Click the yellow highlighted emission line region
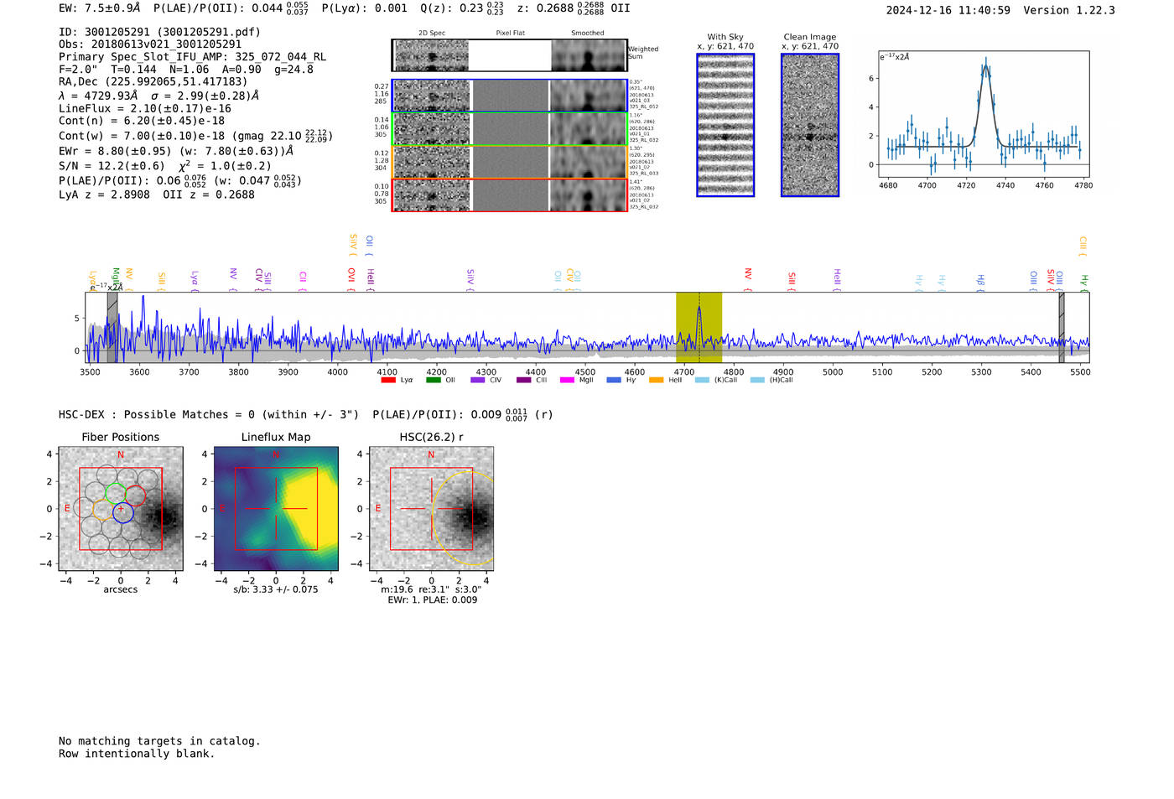The image size is (1174, 799). pyautogui.click(x=699, y=327)
